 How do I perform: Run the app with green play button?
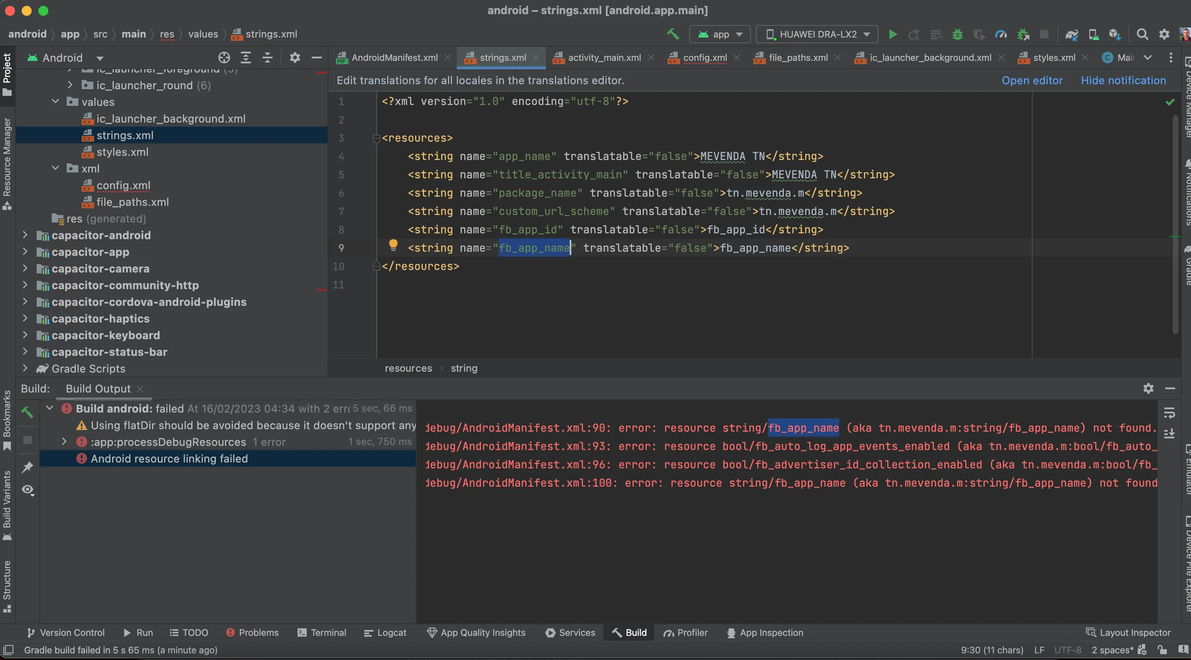pos(893,34)
